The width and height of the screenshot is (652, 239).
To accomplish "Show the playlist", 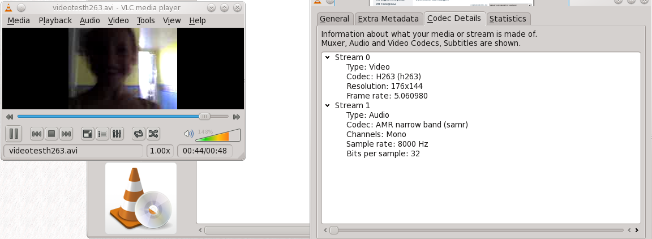I will pos(102,134).
